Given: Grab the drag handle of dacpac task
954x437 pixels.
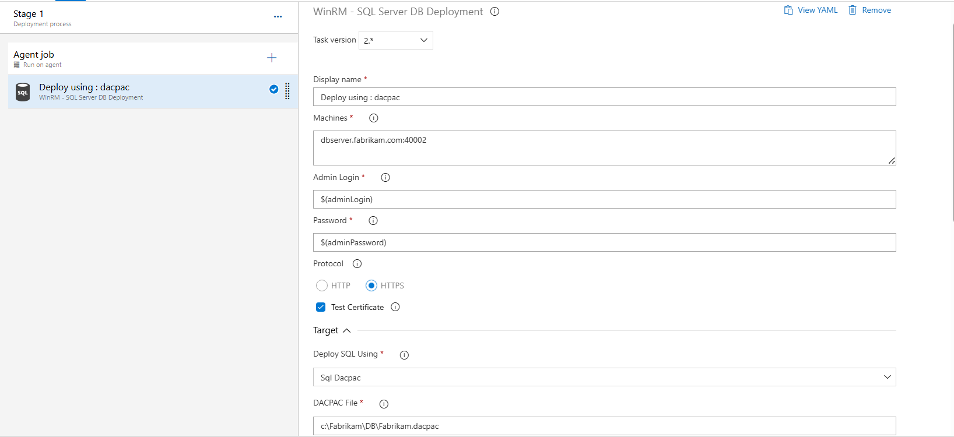Looking at the screenshot, I should click(287, 91).
